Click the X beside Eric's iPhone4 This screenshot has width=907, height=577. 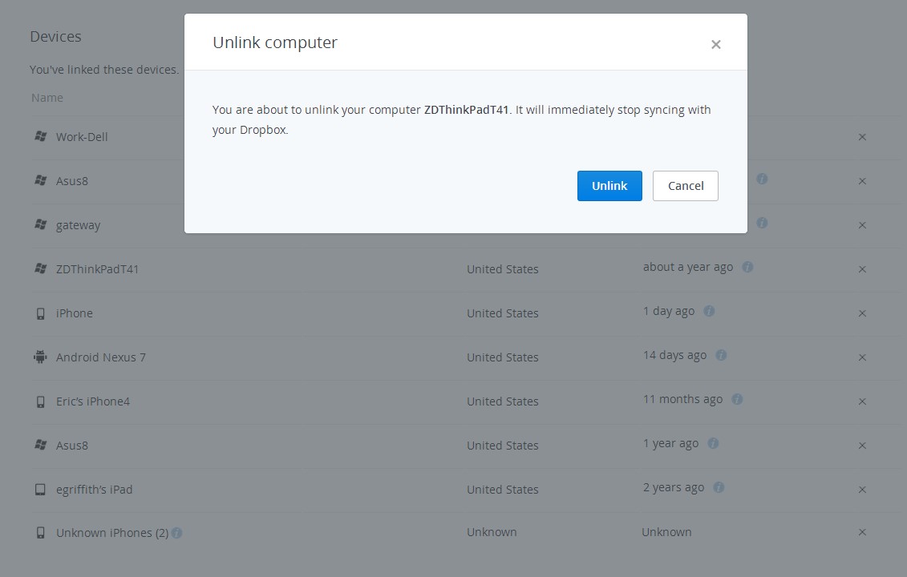862,401
